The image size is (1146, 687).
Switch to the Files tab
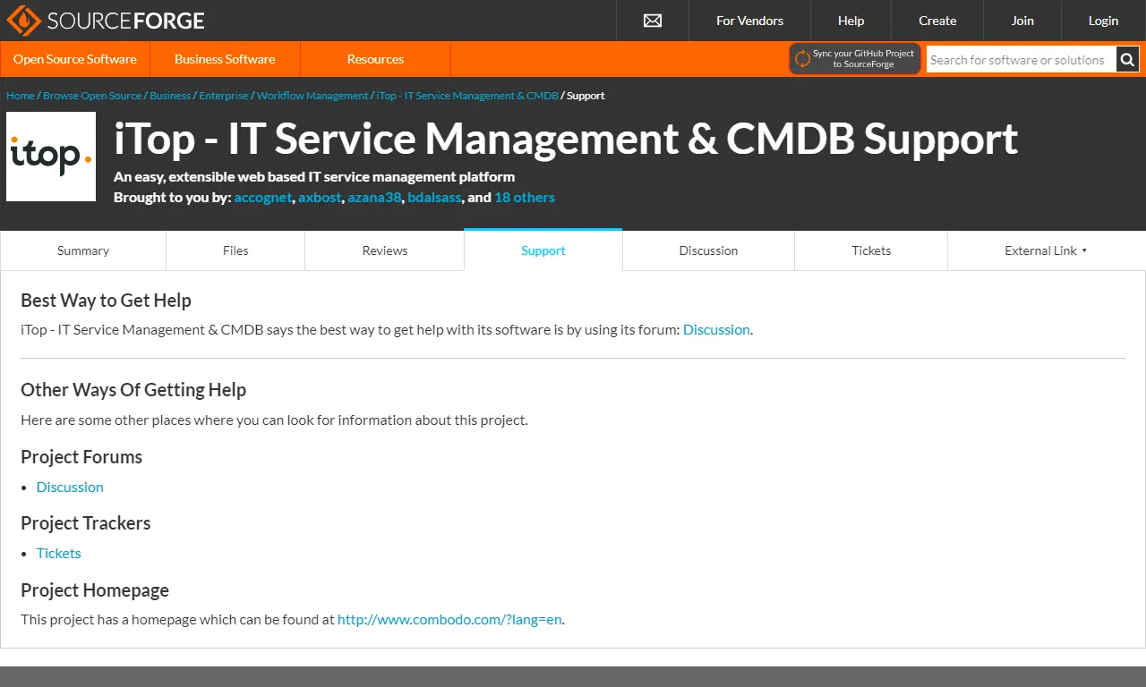[235, 250]
